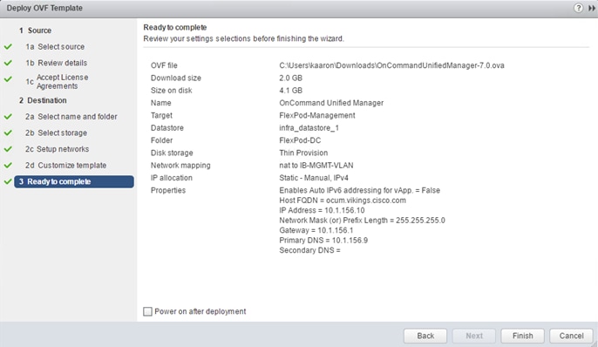Image resolution: width=598 pixels, height=347 pixels.
Task: Click the nat to IB-MGMT-VLAN mapping
Action: point(316,165)
